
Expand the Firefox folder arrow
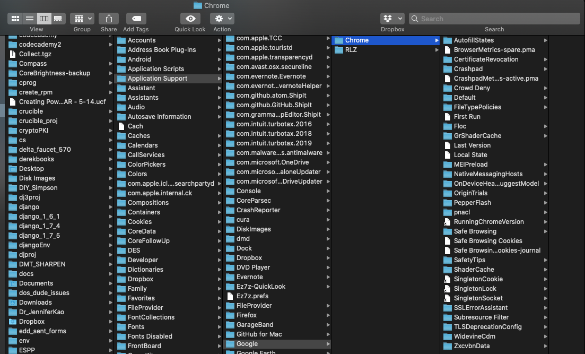click(x=328, y=315)
